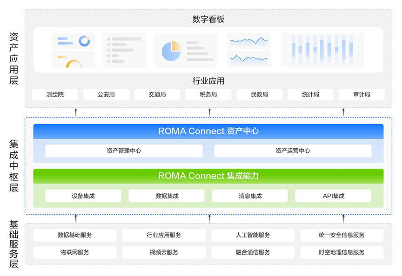Select the 统计局 box
The height and width of the screenshot is (276, 402).
tap(310, 94)
